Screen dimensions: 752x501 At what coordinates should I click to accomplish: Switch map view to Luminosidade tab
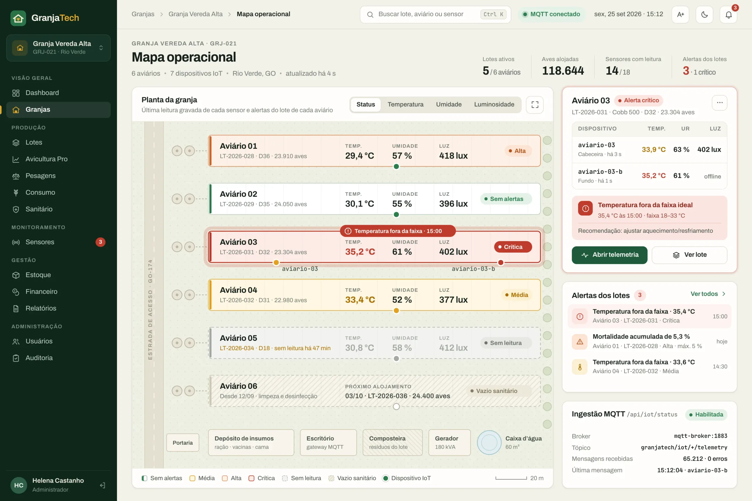click(x=494, y=104)
